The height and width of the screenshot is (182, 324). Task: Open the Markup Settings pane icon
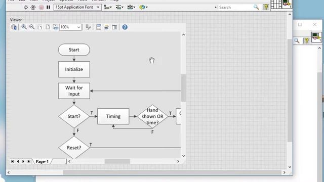coord(114,27)
